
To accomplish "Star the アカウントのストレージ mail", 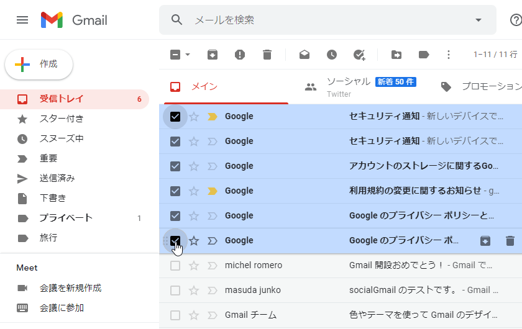I will [x=194, y=166].
